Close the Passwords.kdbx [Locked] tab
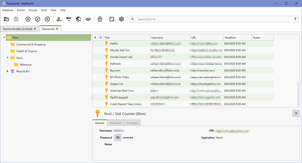 pyautogui.click(x=35, y=29)
